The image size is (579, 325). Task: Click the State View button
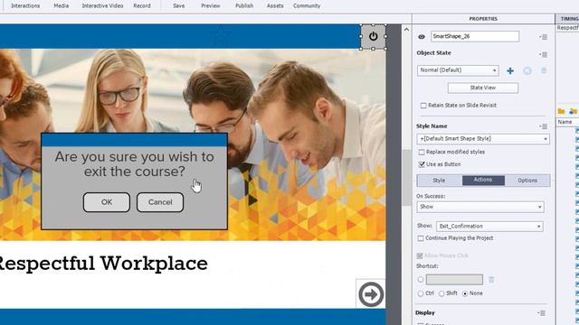(483, 88)
